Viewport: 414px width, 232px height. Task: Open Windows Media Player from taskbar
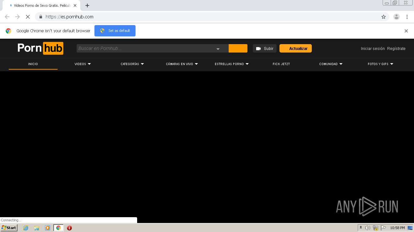(48, 228)
